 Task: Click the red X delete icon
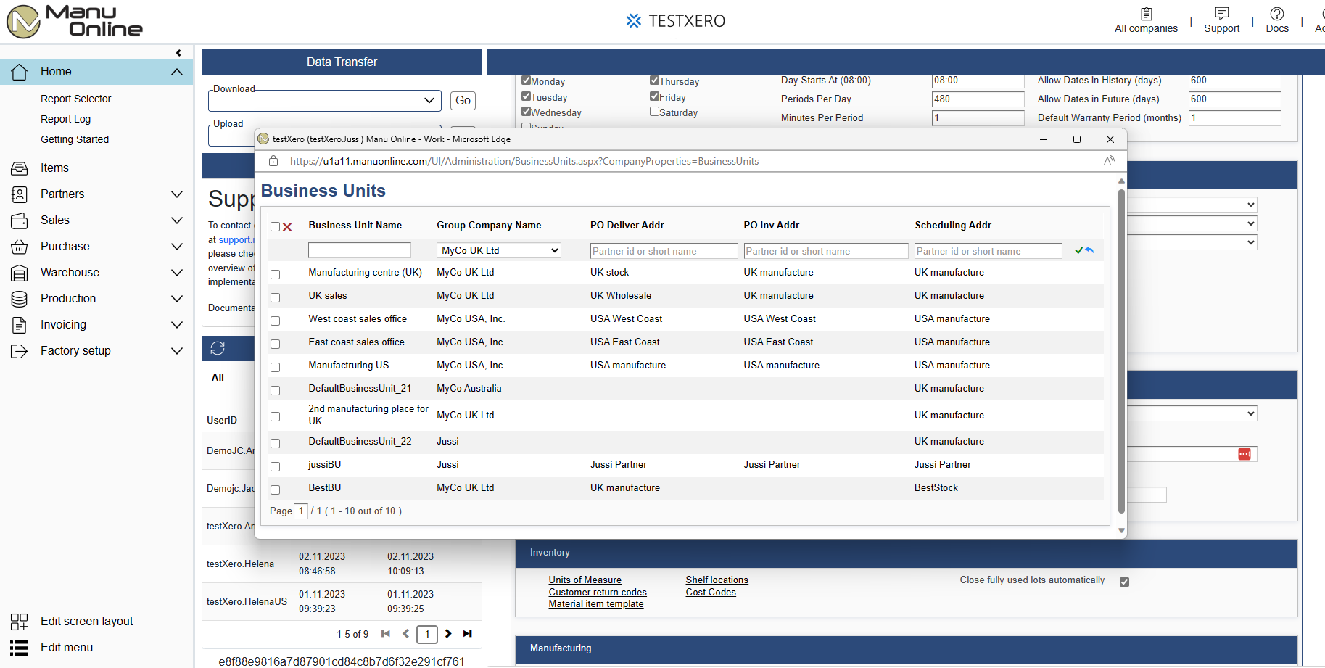[287, 227]
